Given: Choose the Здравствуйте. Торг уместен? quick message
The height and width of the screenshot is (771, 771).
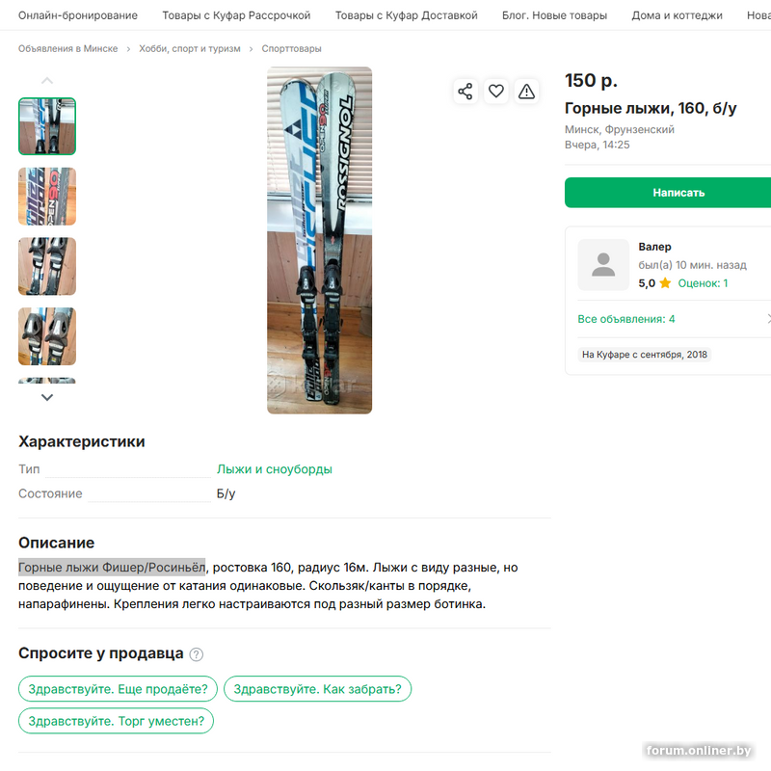Looking at the screenshot, I should click(x=116, y=721).
